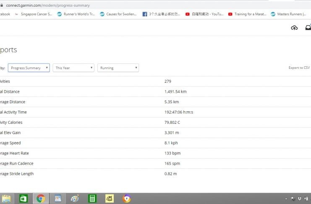The width and height of the screenshot is (311, 204).
Task: Open File Explorer from the taskbar
Action: click(x=6, y=199)
